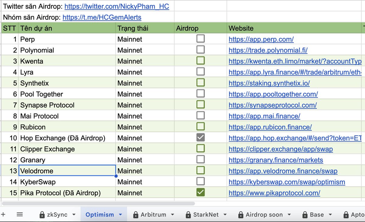Switch to the Base sheet tab
Viewport: 365px width, 222px height.
tap(317, 215)
